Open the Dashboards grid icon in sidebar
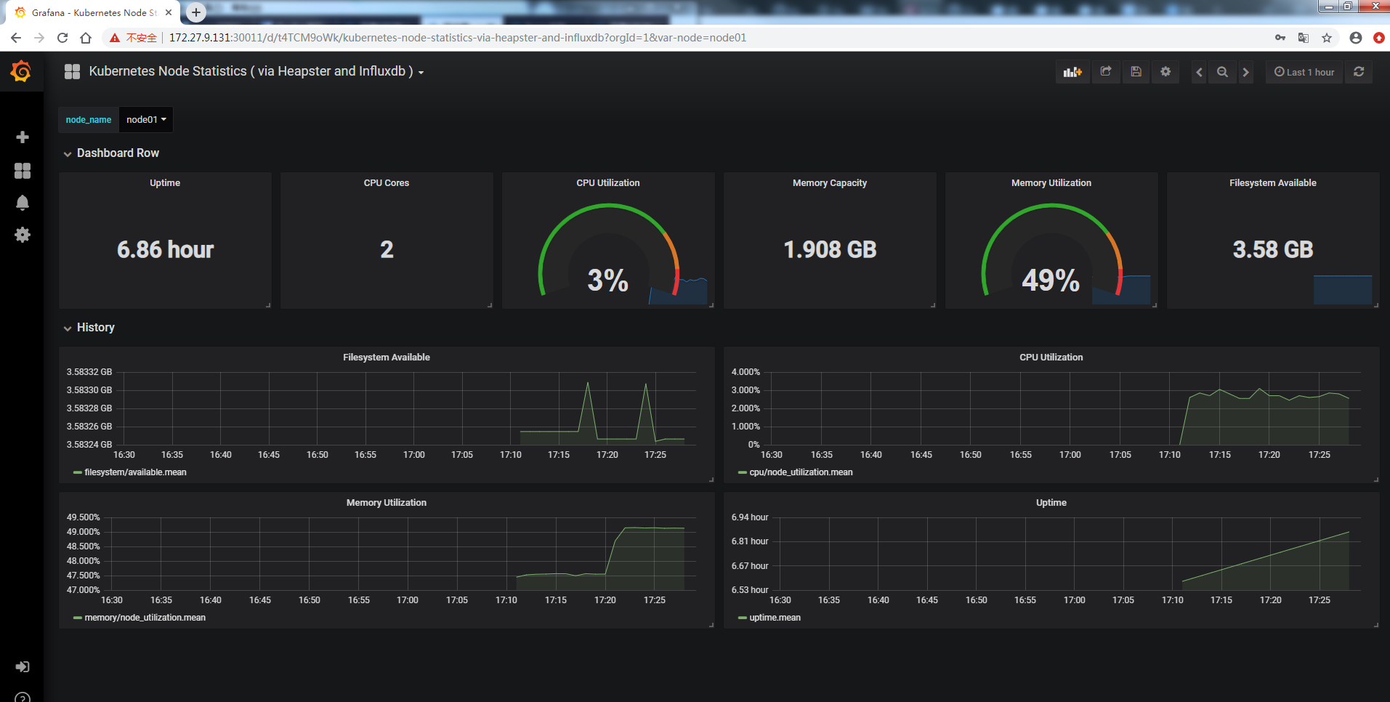The width and height of the screenshot is (1390, 702). click(x=23, y=171)
